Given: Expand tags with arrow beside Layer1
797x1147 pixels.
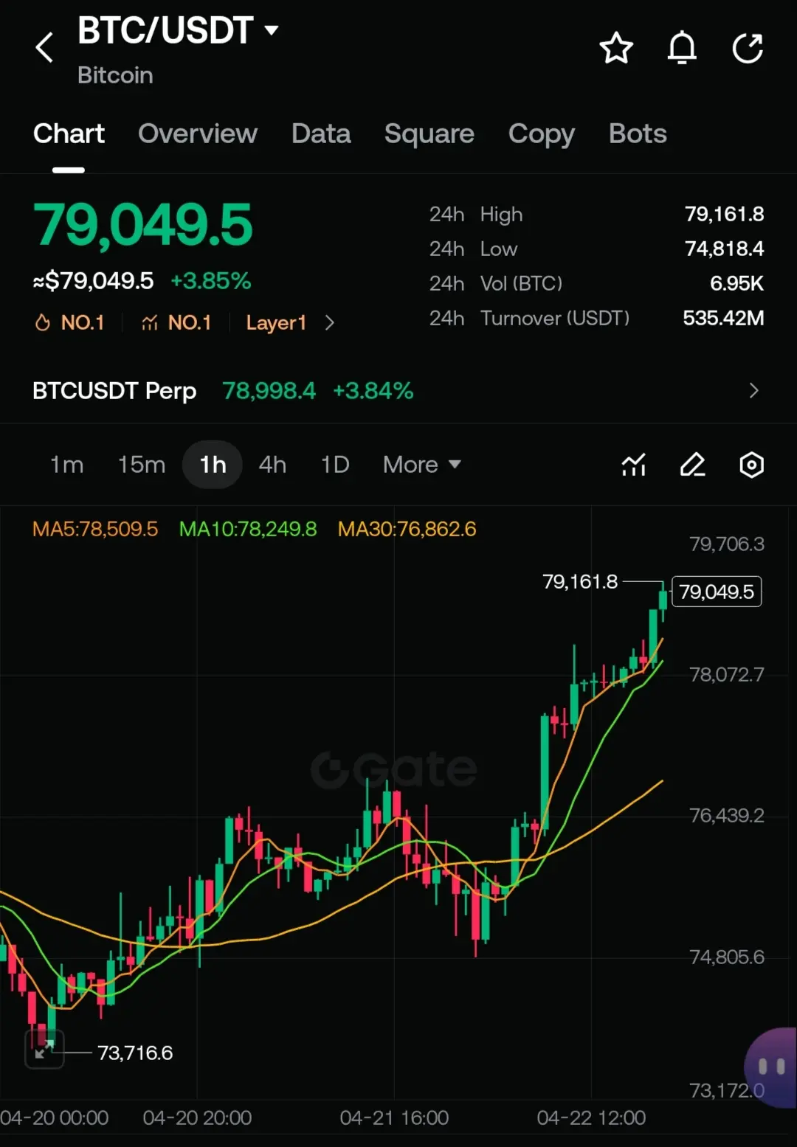Looking at the screenshot, I should [x=330, y=323].
